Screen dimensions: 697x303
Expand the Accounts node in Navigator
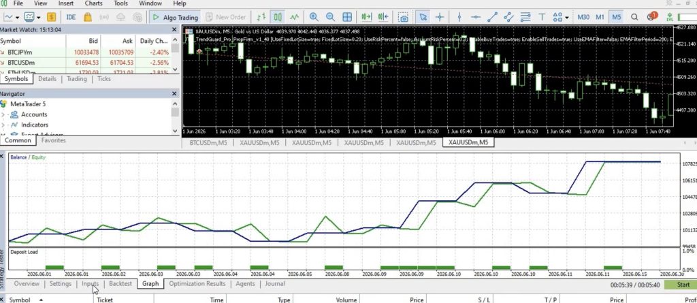point(3,114)
